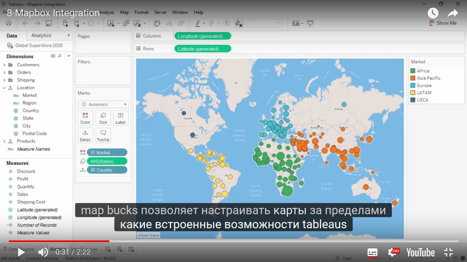Click the redo forward arrow in toolbar
Image resolution: width=467 pixels, height=262 pixels.
point(37,23)
